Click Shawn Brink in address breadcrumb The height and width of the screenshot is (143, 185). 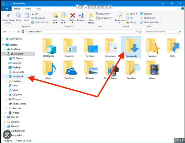(35, 32)
